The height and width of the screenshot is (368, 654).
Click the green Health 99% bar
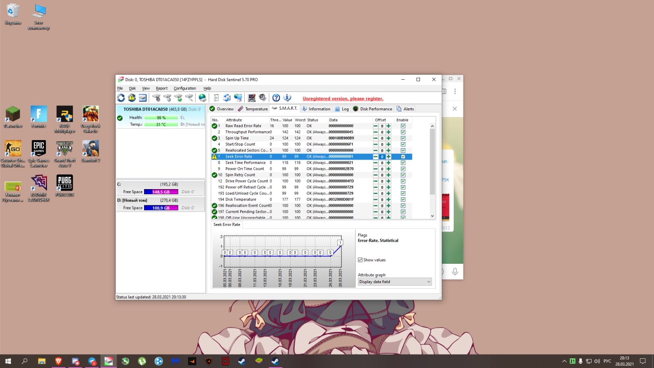point(161,118)
